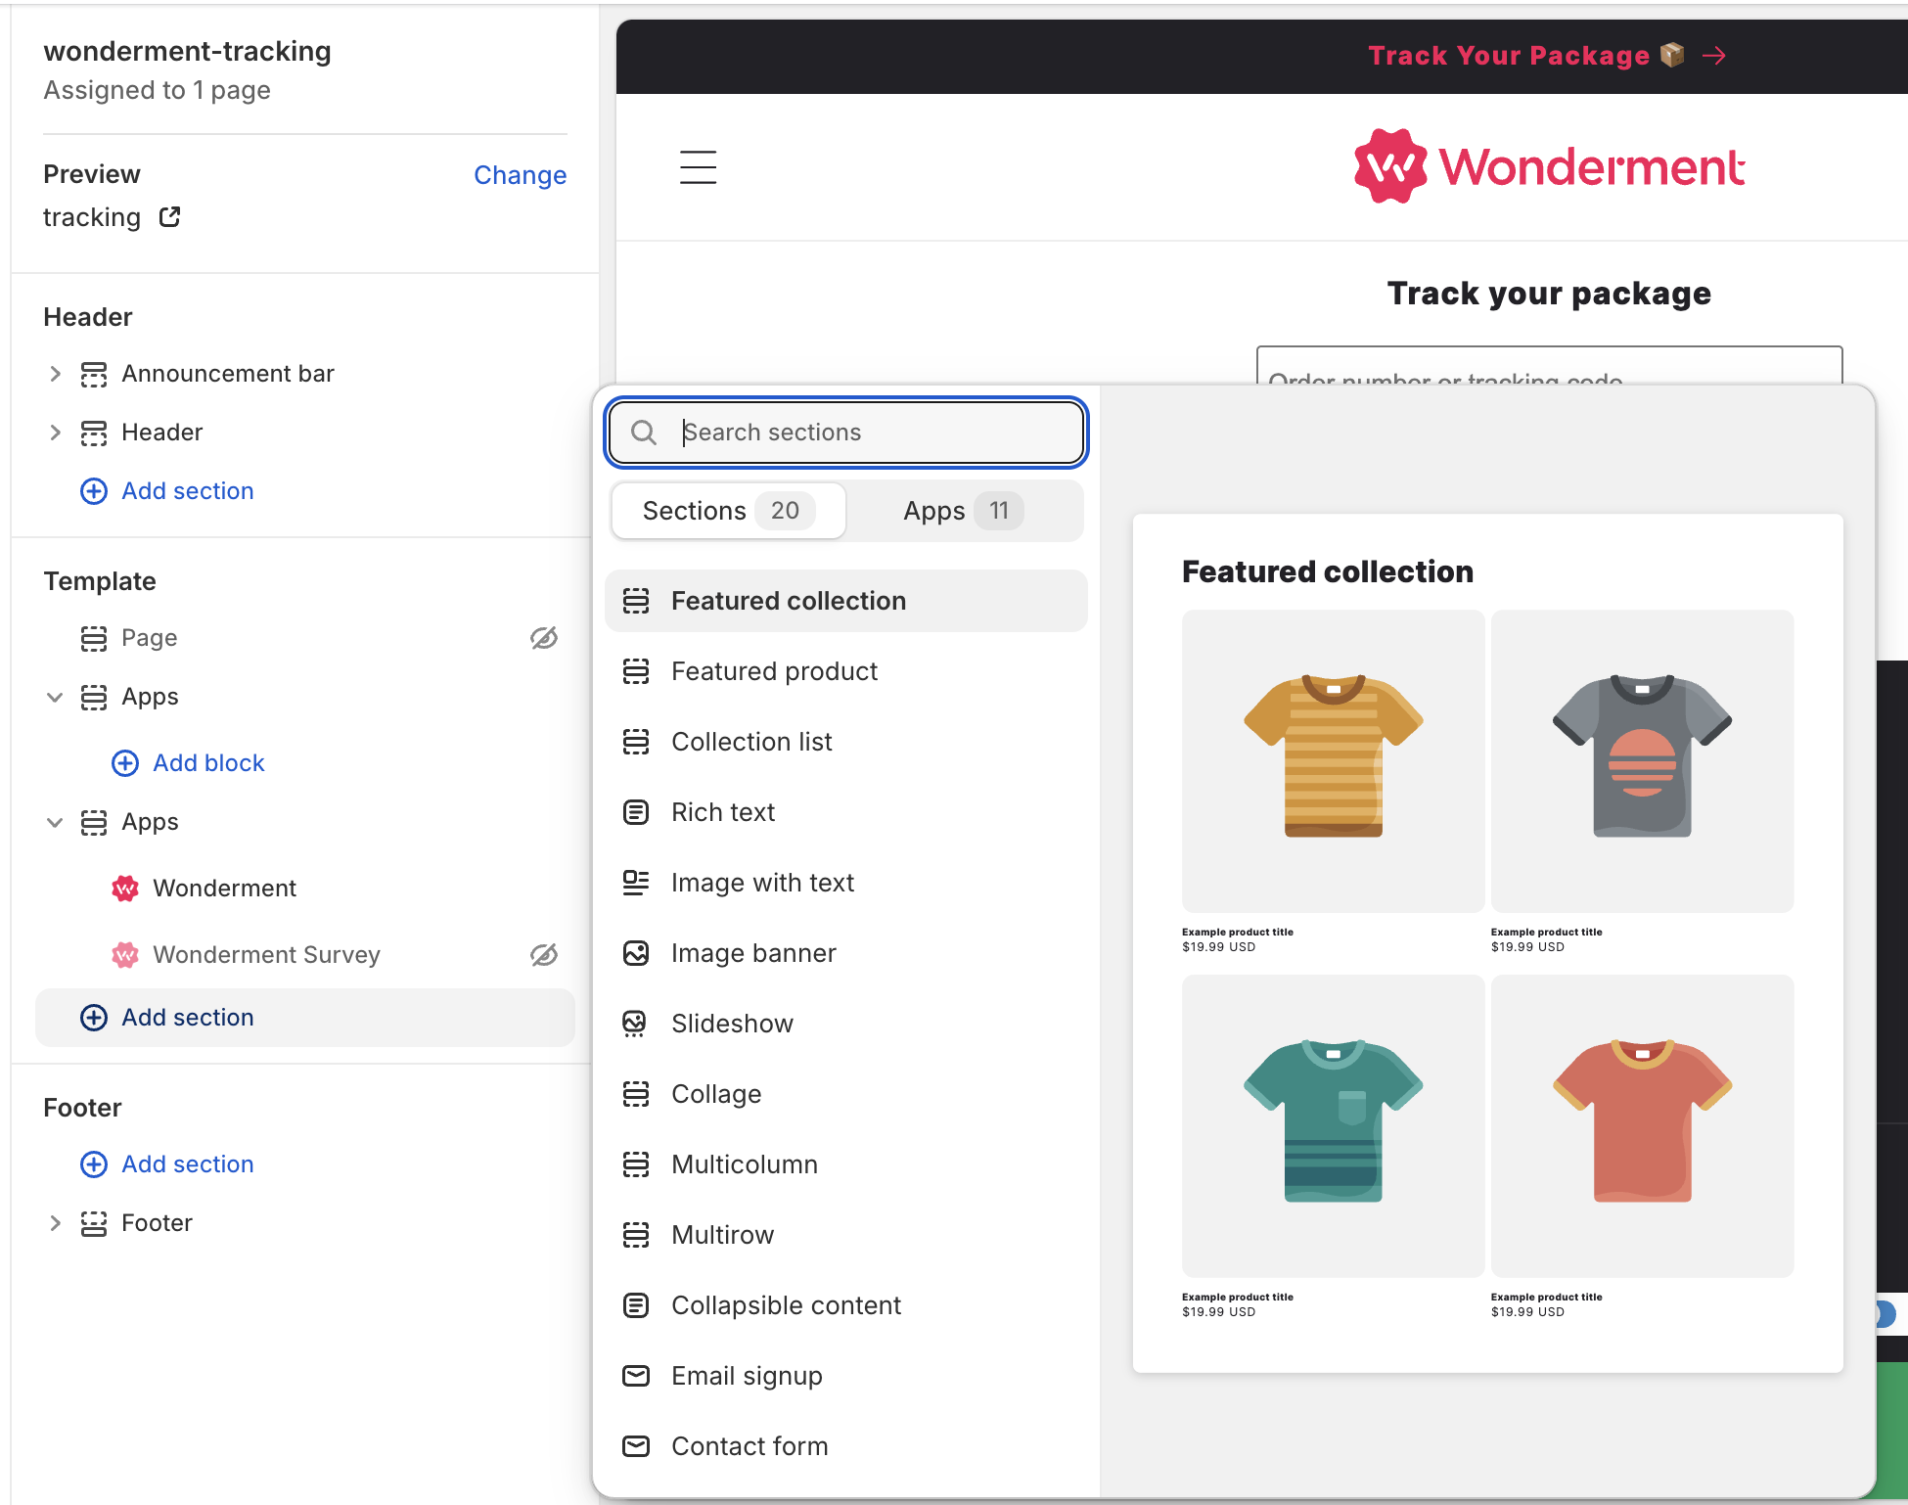
Task: Click the plus icon in Header group
Action: [x=94, y=491]
